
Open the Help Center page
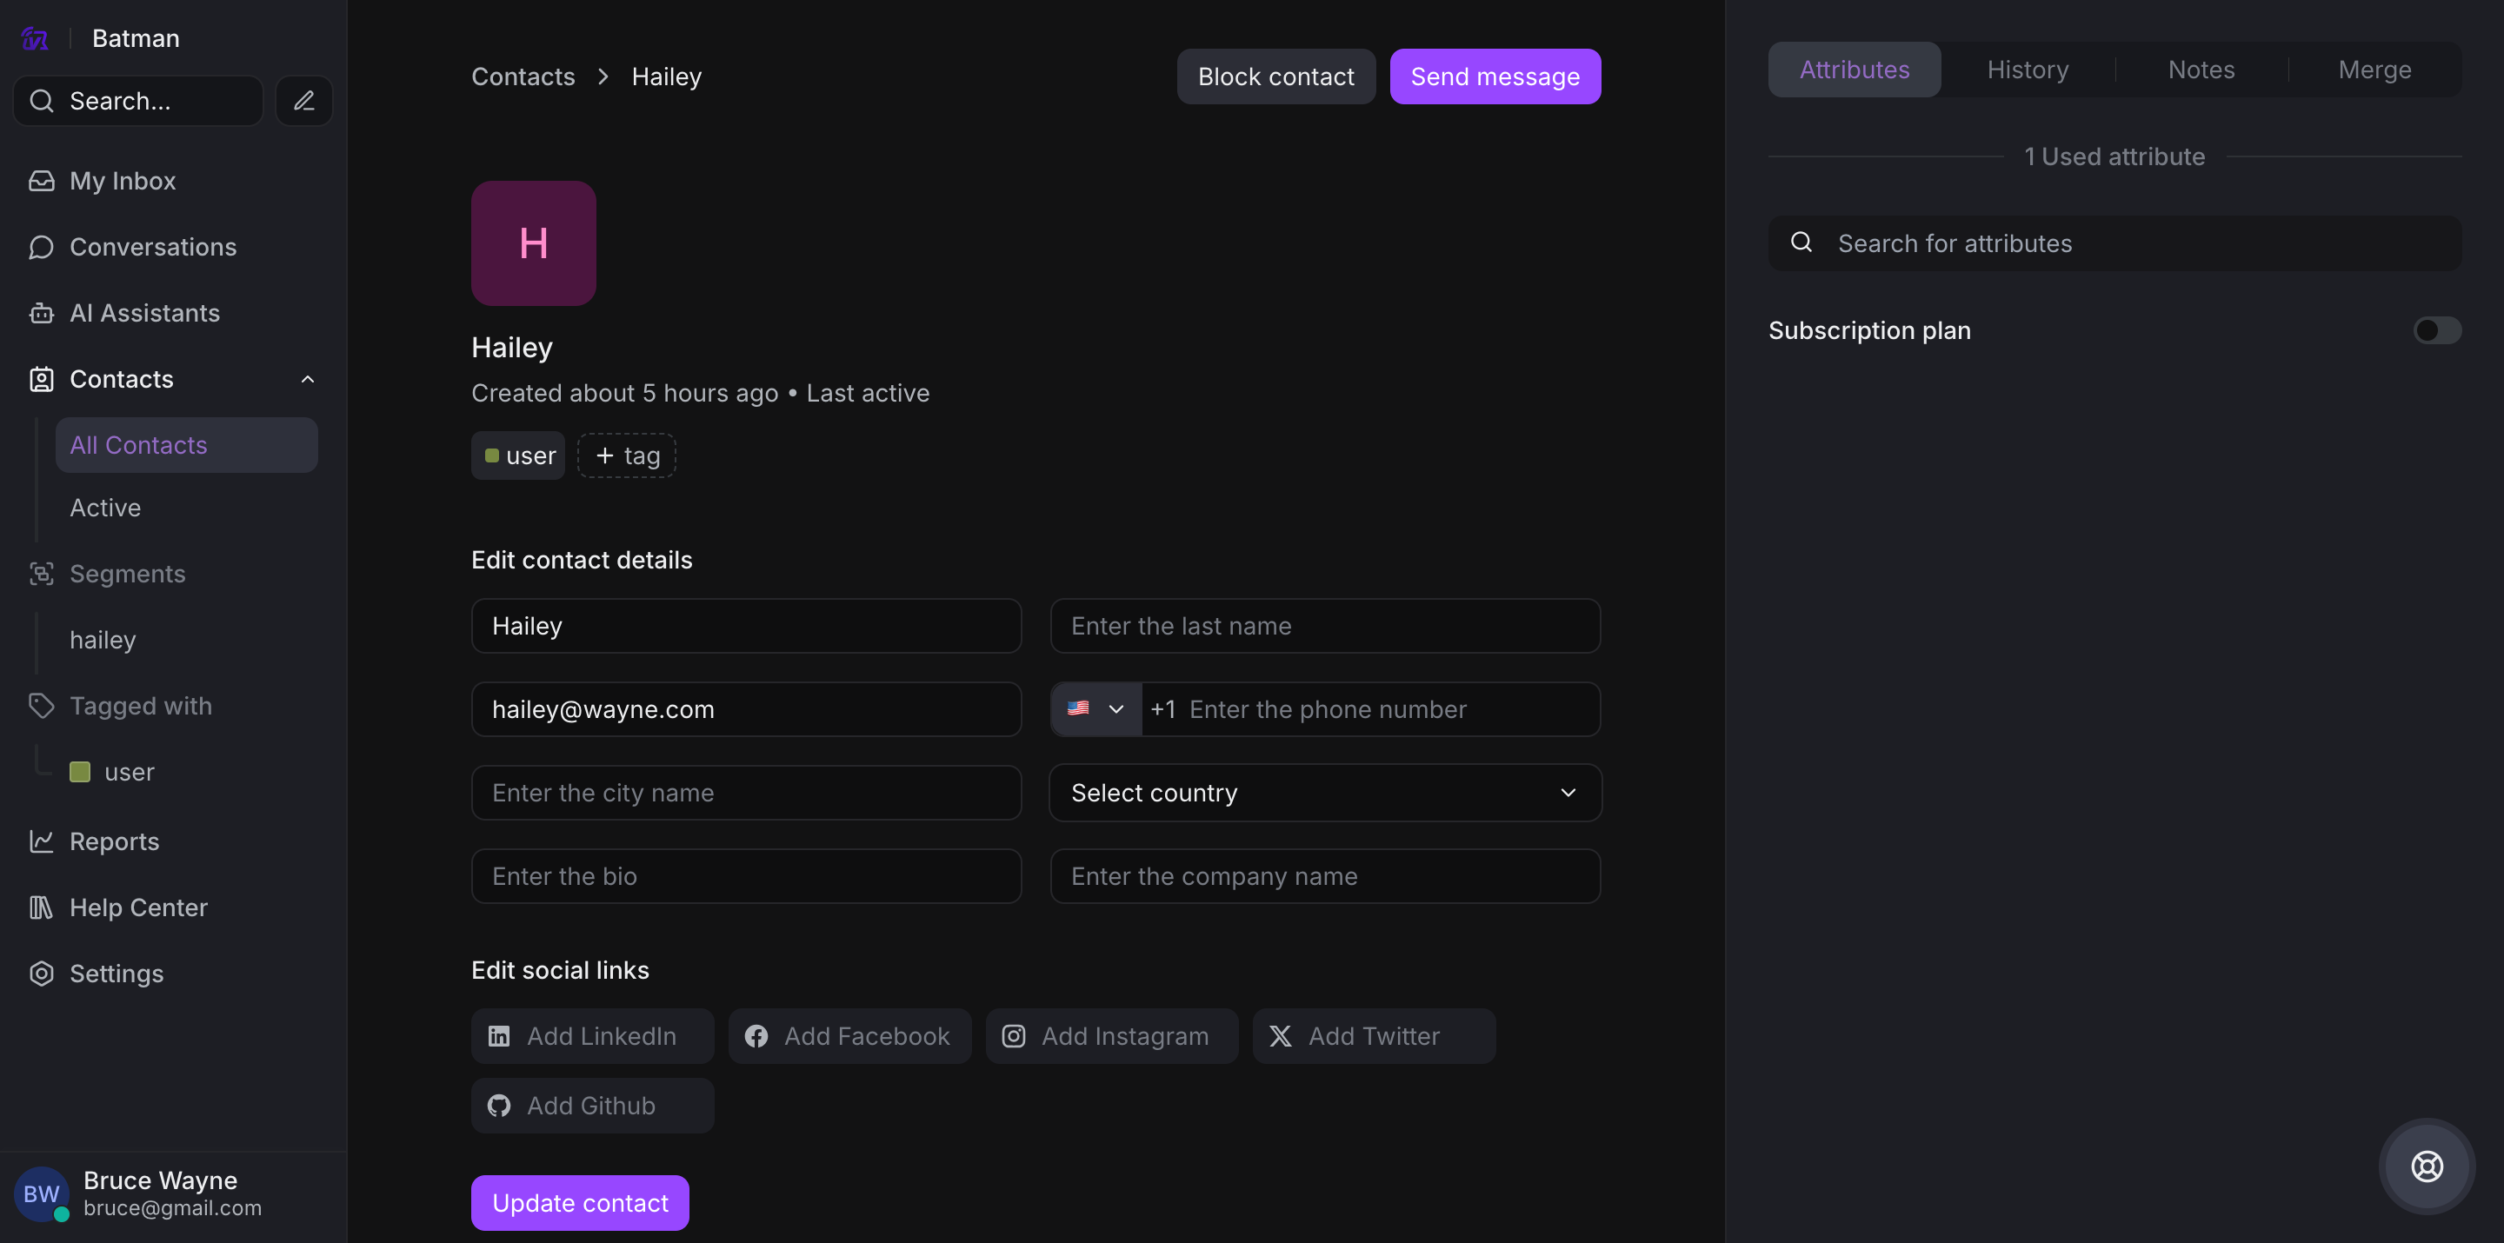click(x=138, y=907)
